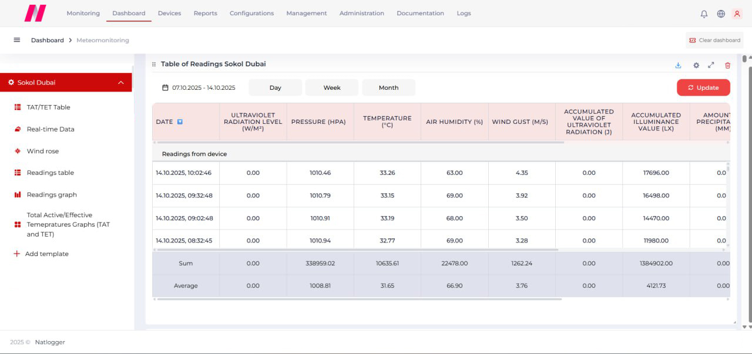Toggle the hamburger sidebar menu
752x354 pixels.
(x=17, y=40)
